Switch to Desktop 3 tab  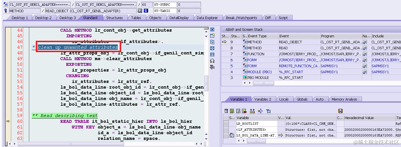(x=68, y=18)
